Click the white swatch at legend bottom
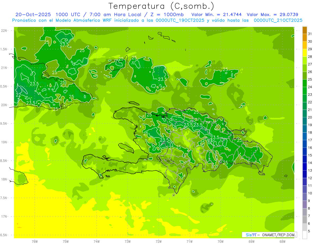Image resolution: width=317 pixels, height=245 pixels. (x=305, y=235)
